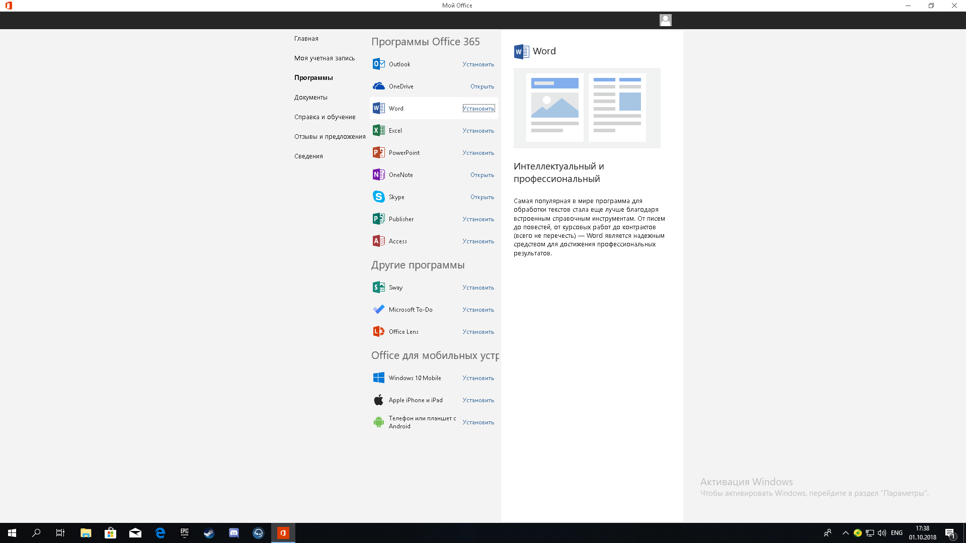This screenshot has height=543, width=966.
Task: Switch the ENG input language indicator
Action: coord(897,533)
